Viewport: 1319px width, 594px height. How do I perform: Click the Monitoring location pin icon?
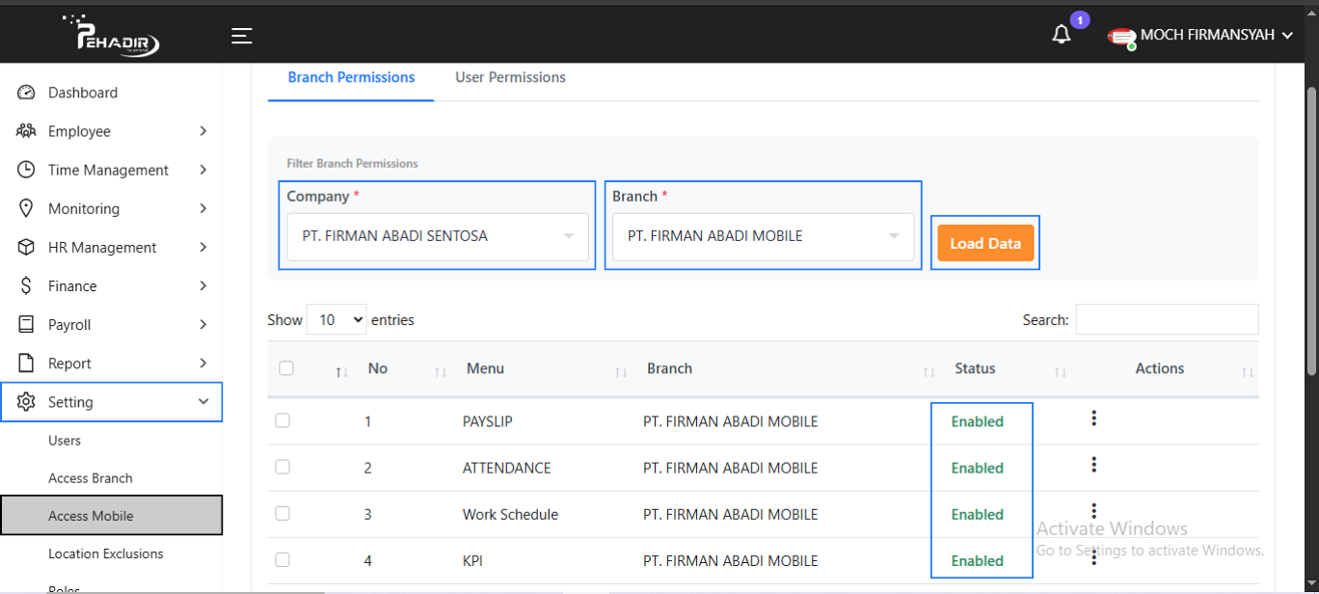coord(27,209)
